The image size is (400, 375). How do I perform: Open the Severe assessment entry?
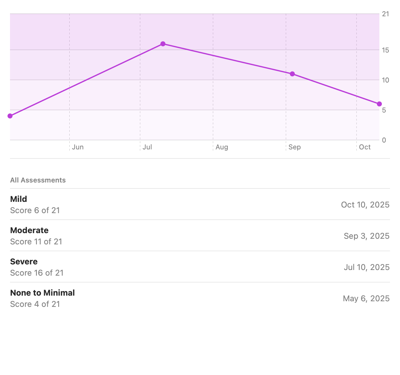pos(200,267)
